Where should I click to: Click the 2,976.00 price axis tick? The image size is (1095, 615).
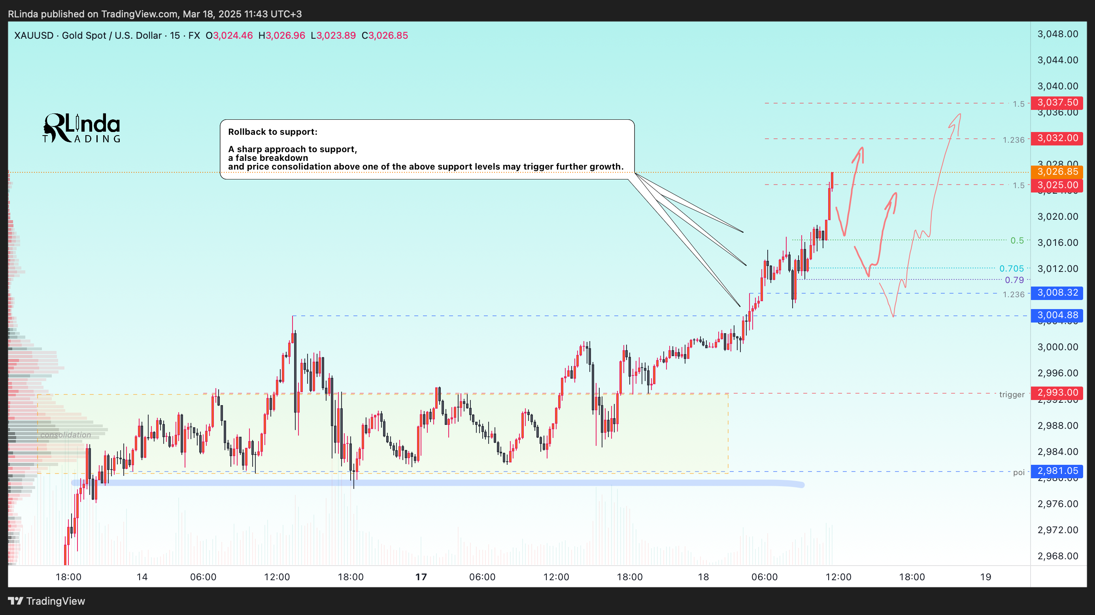coord(1057,504)
